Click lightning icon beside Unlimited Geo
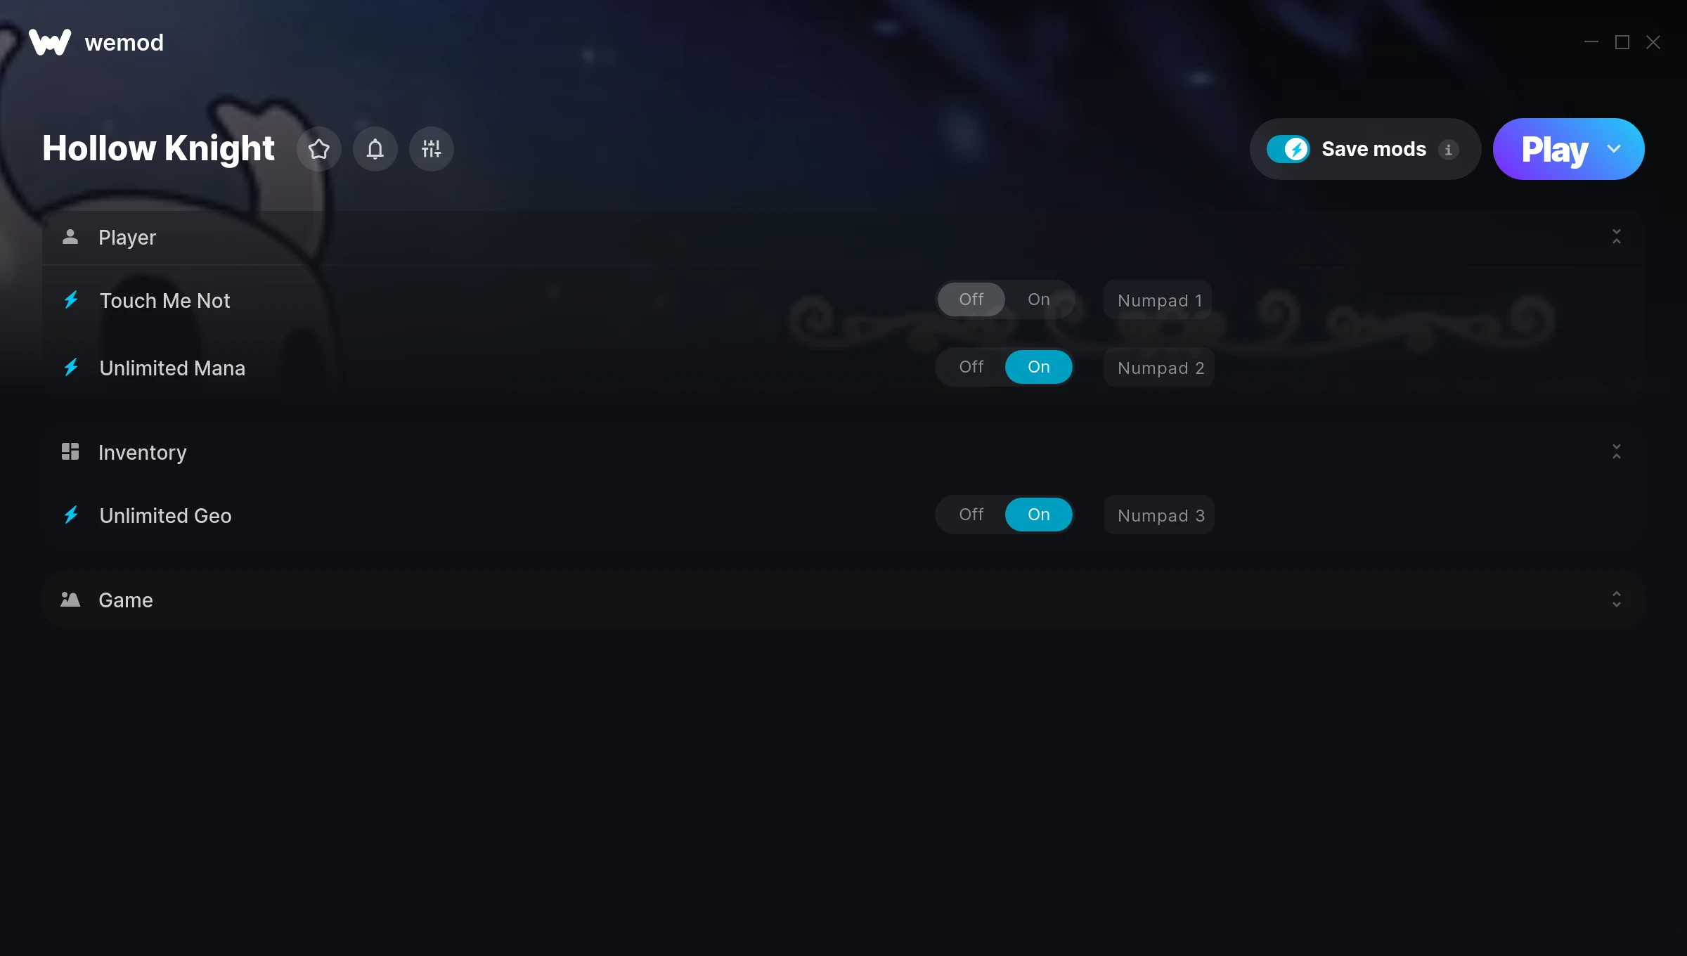 pyautogui.click(x=71, y=515)
